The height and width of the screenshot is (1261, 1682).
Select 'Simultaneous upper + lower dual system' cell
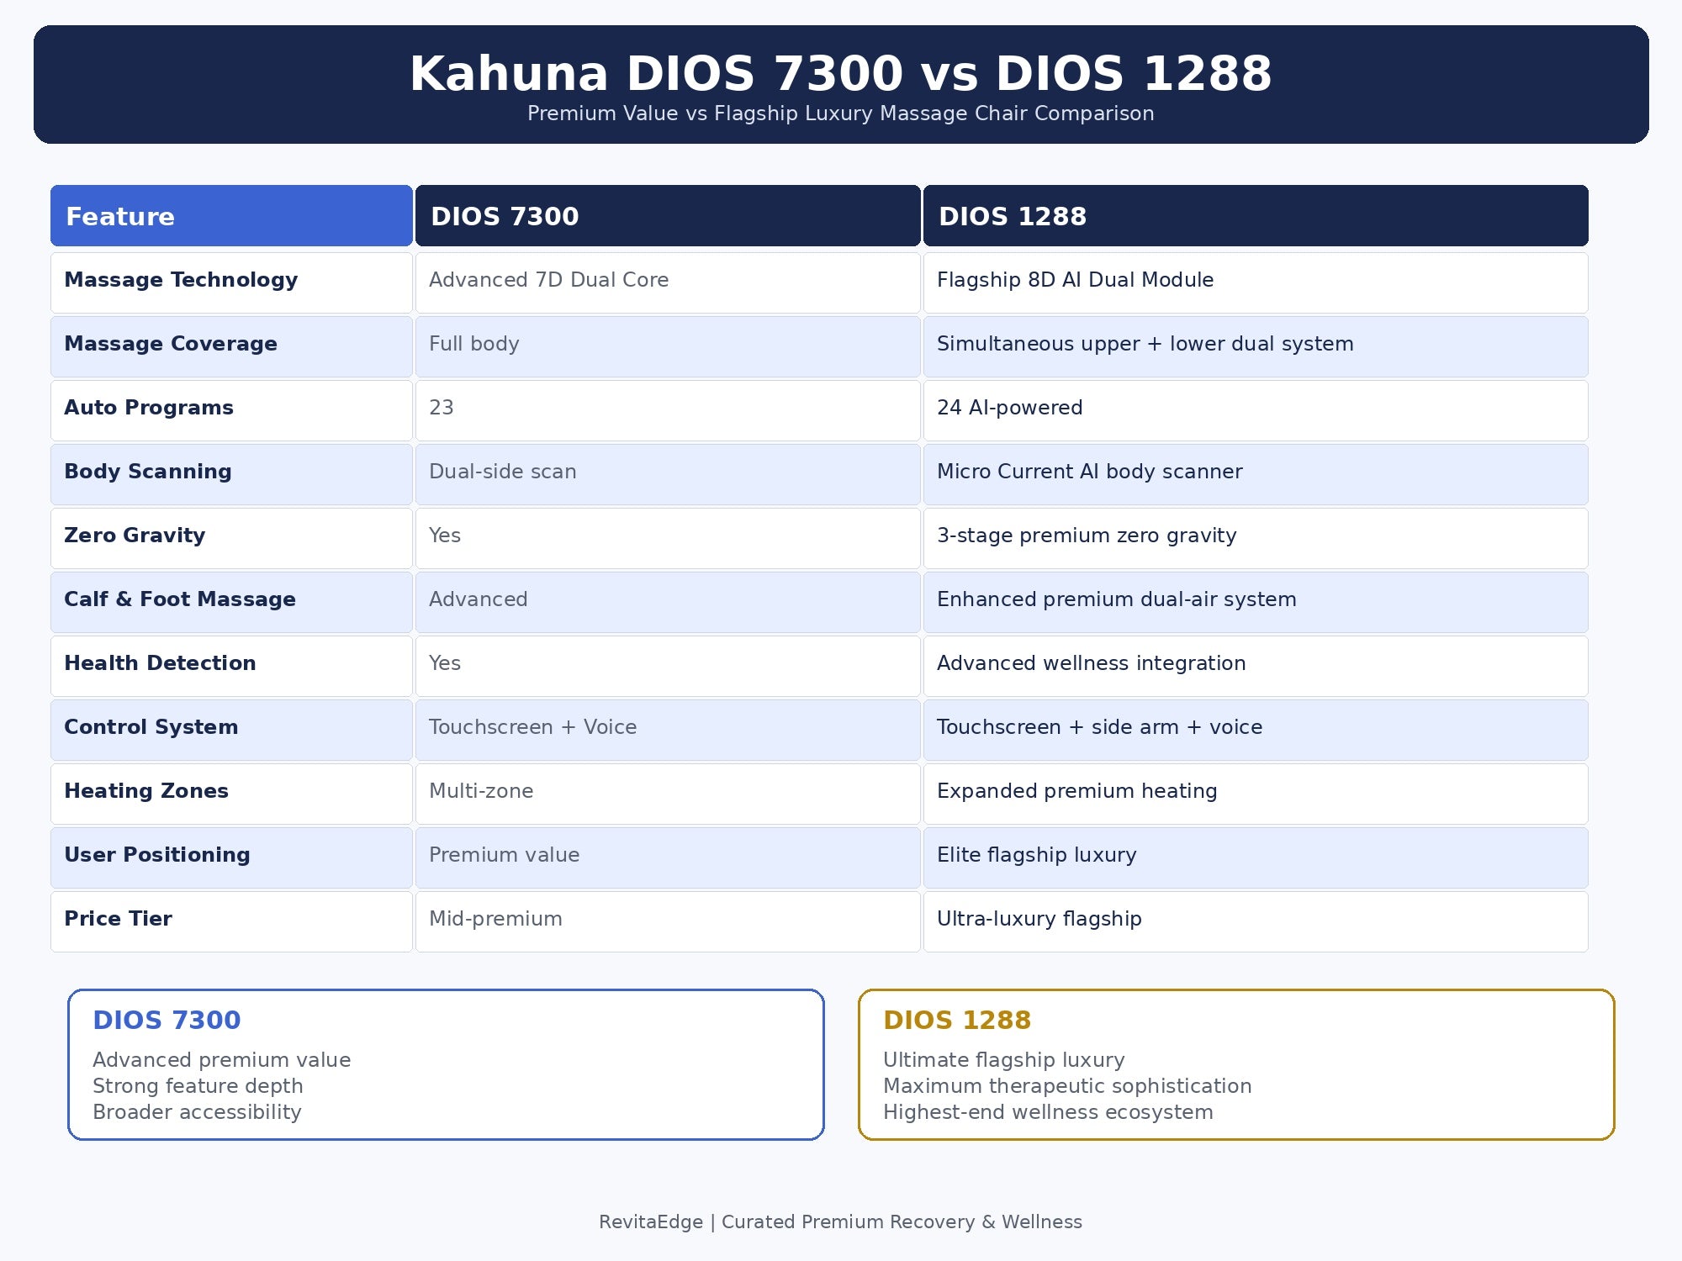1256,347
